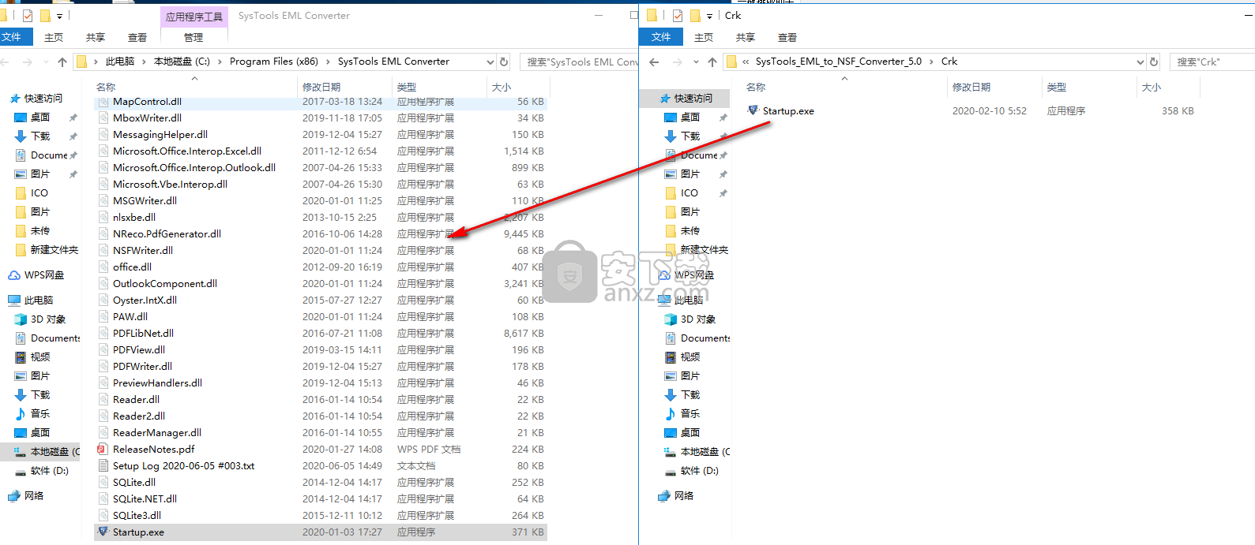Open 管理 tab under 应用程序工具
The height and width of the screenshot is (545, 1255).
(194, 37)
